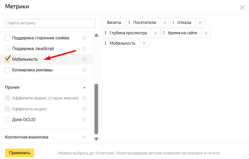Uncheck the Мобильность checkbox
The image size is (249, 159).
8,59
